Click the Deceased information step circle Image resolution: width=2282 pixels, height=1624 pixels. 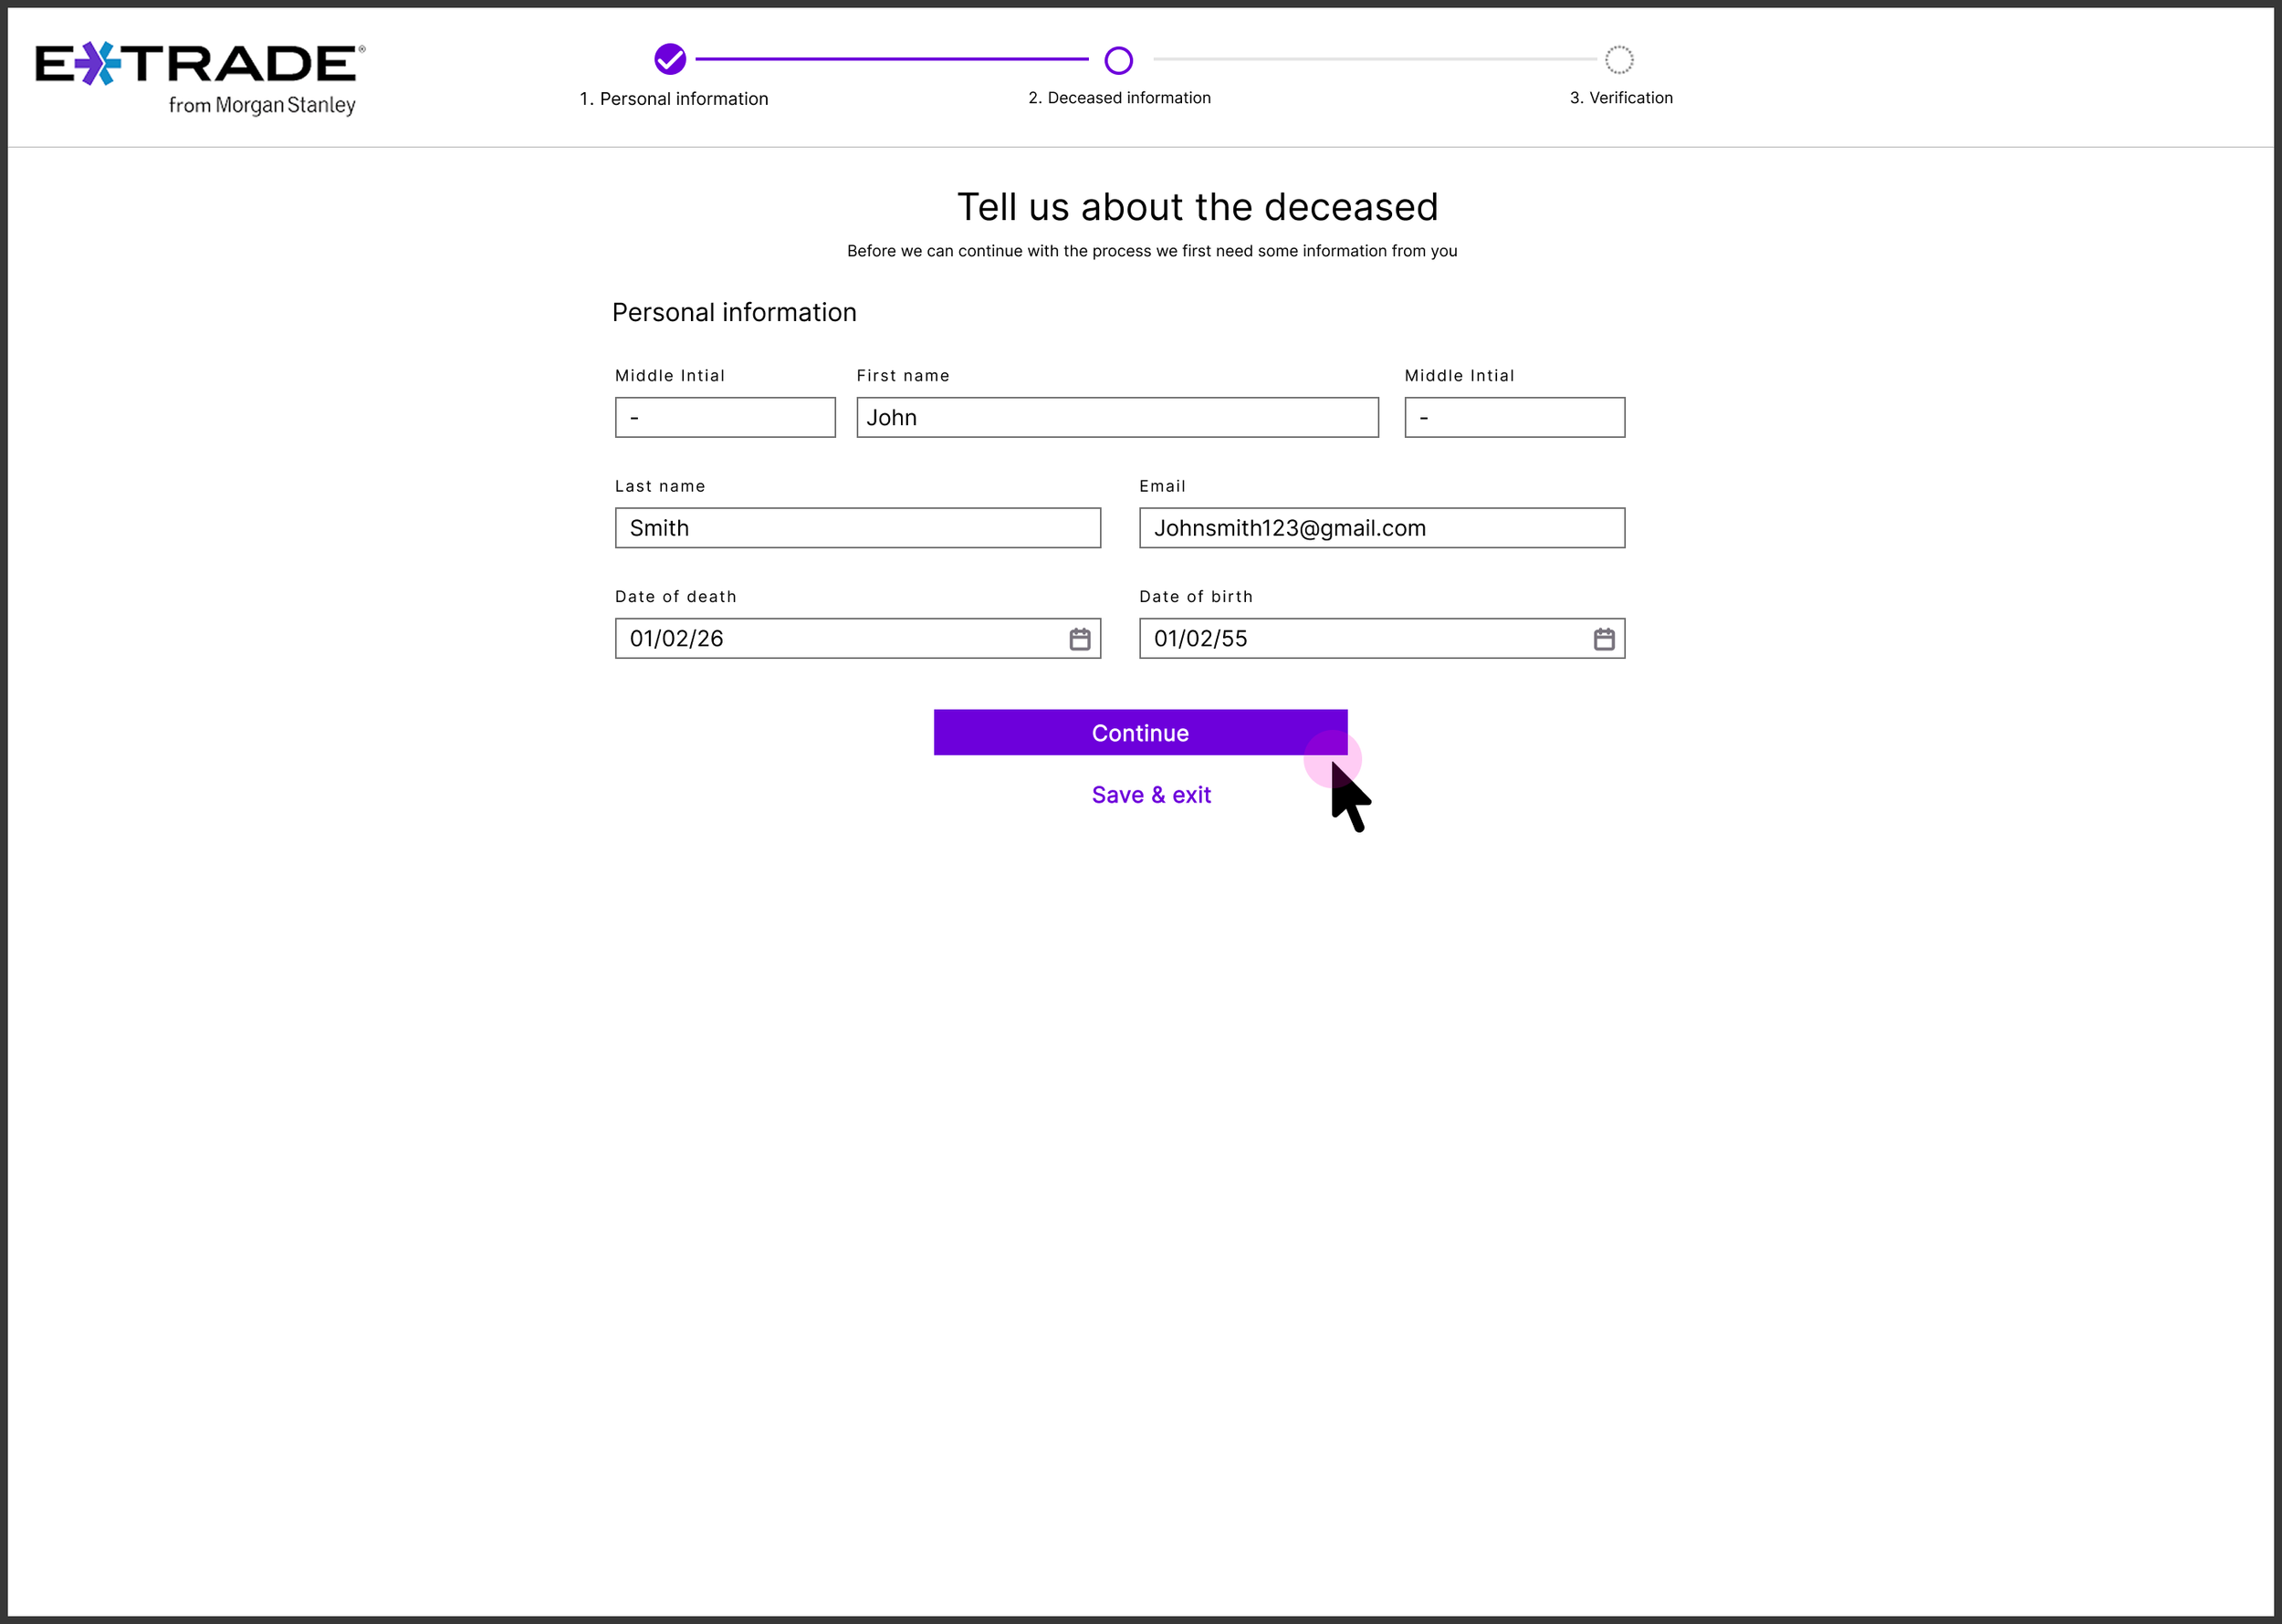[1118, 60]
